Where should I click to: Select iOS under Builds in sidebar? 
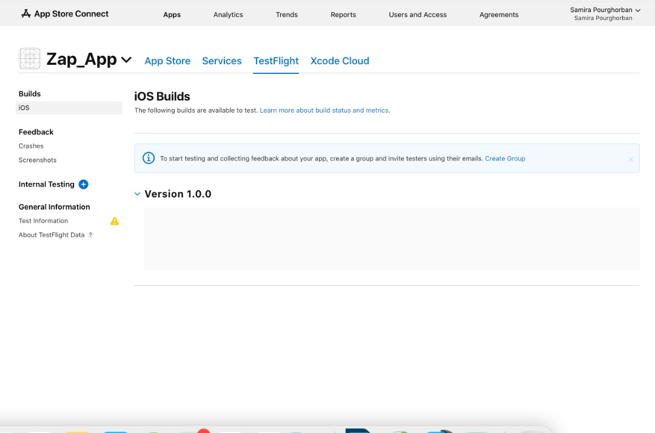(24, 108)
